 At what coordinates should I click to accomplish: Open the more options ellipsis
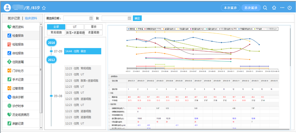(282, 8)
